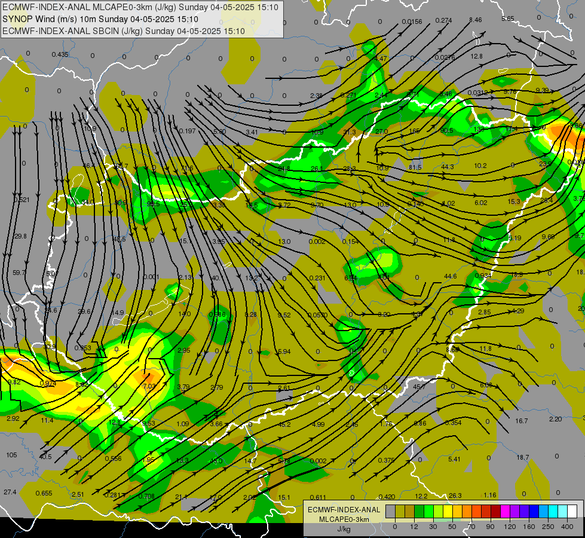Click the J/kg unit label in legend
The width and height of the screenshot is (585, 538).
coord(344,529)
